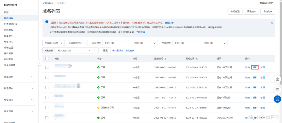Screen dimensions: 282x123
Task: Open the 了解详情 link in notice
Action: pyautogui.click(x=140, y=33)
